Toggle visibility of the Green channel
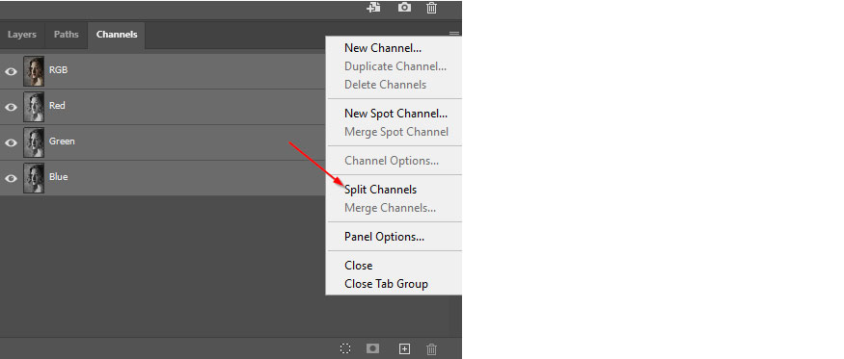844x359 pixels. point(11,142)
